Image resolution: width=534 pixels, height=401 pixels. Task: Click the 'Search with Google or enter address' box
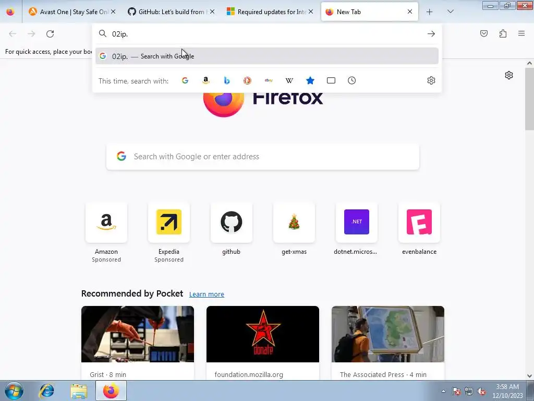pos(263,157)
